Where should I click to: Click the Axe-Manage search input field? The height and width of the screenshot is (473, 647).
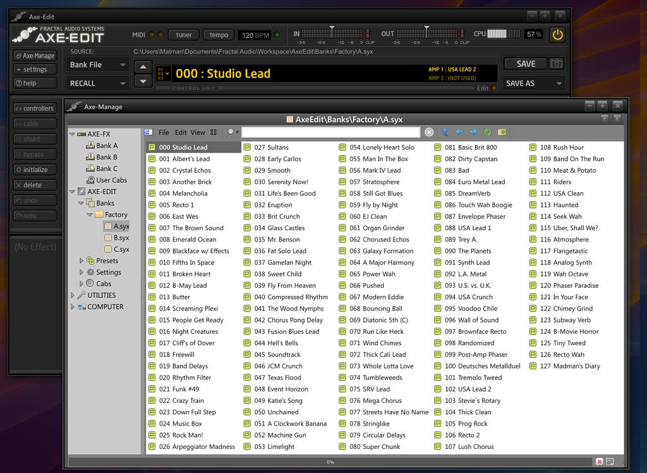pyautogui.click(x=330, y=132)
